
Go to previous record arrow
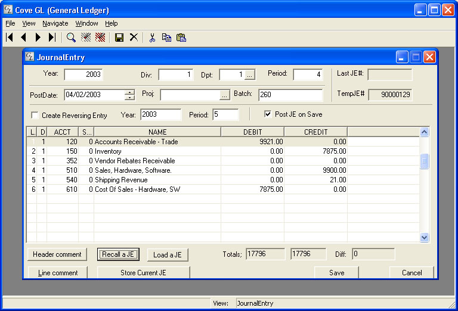pyautogui.click(x=24, y=38)
